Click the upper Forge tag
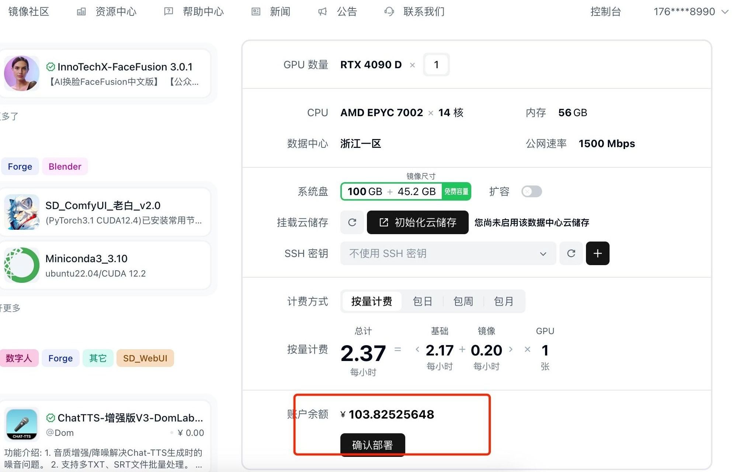Screen dimensions: 746x472 [20, 166]
